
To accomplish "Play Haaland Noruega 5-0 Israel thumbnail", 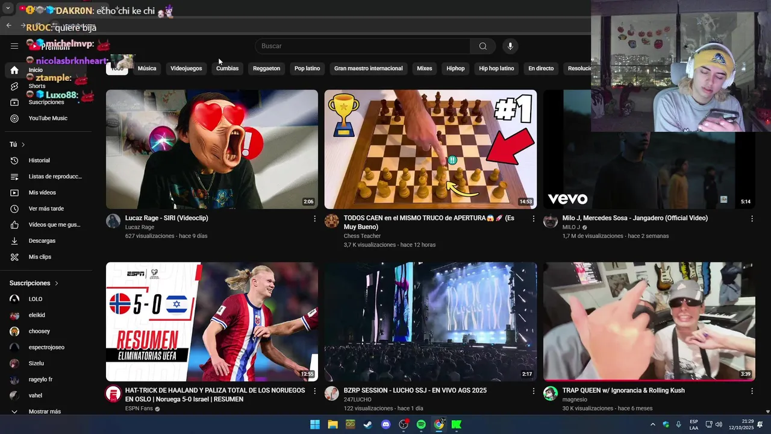I will pos(212,322).
